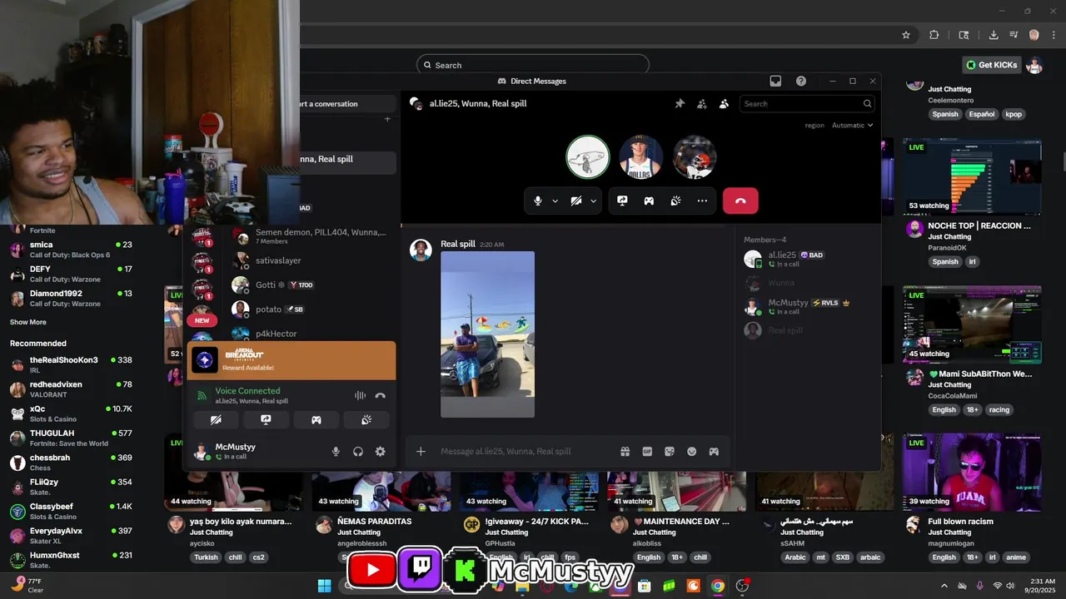Click Show More in Kick sidebar
This screenshot has width=1066, height=599.
coord(28,322)
